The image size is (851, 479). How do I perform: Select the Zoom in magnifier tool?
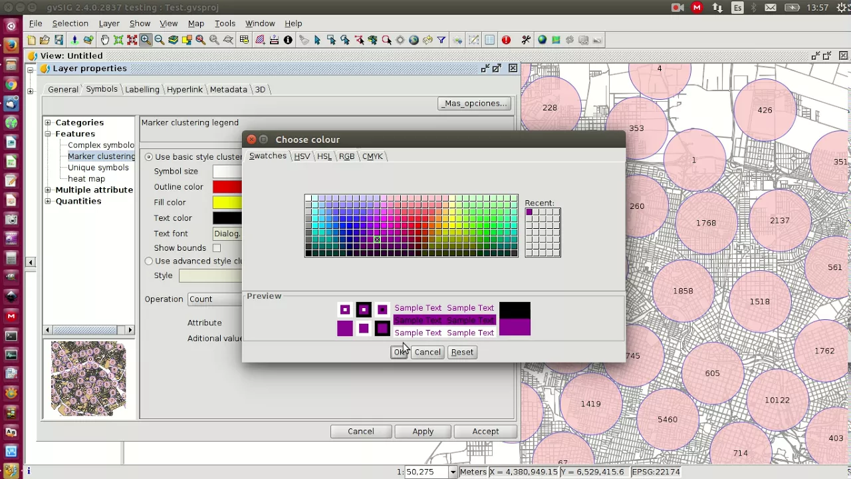click(x=146, y=40)
